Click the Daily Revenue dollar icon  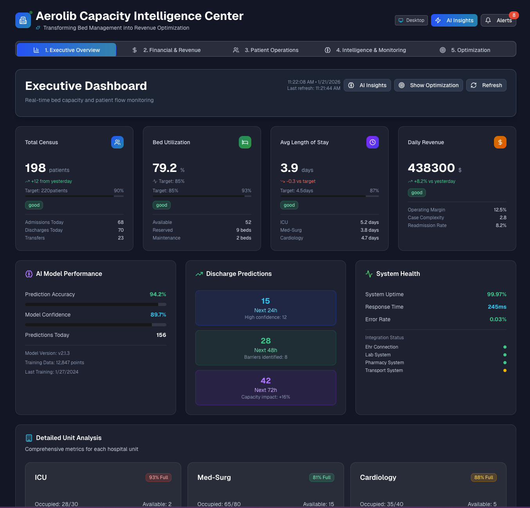(500, 142)
